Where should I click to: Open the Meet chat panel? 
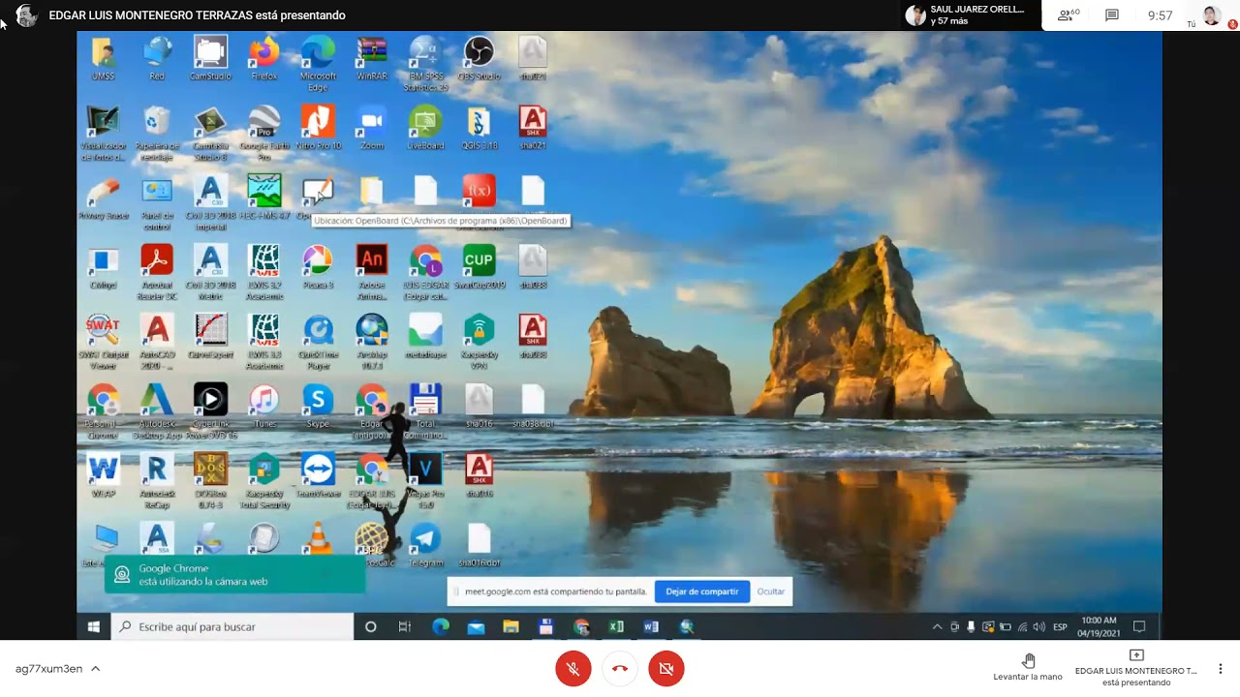click(1112, 15)
